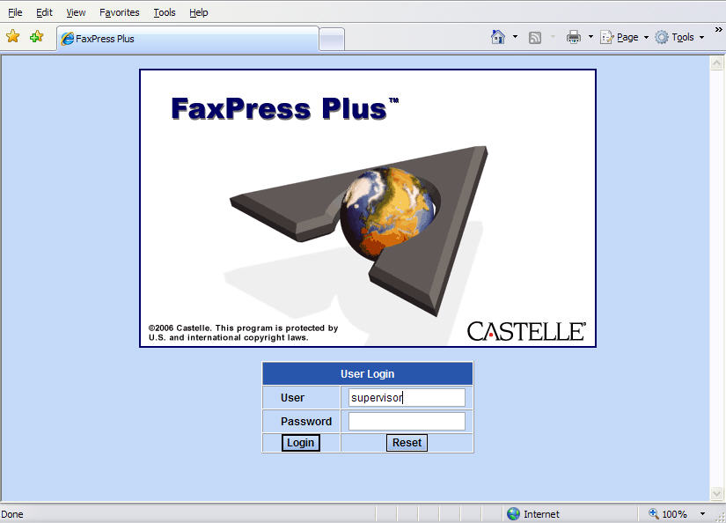Click the Tools gear icon
The width and height of the screenshot is (726, 523).
662,37
